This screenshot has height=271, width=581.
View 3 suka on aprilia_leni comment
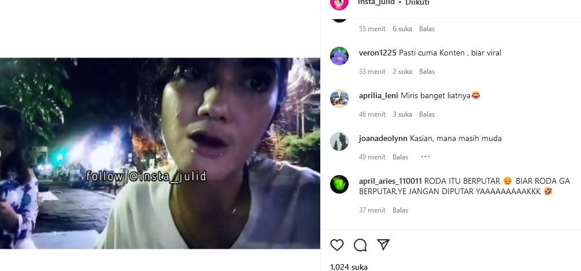(x=402, y=114)
